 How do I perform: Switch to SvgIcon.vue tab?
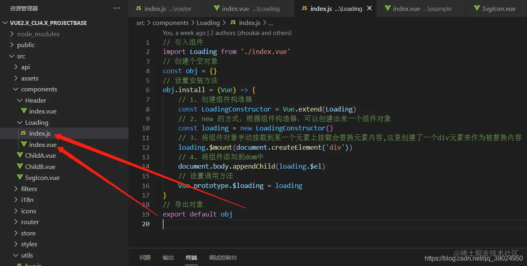click(x=496, y=8)
